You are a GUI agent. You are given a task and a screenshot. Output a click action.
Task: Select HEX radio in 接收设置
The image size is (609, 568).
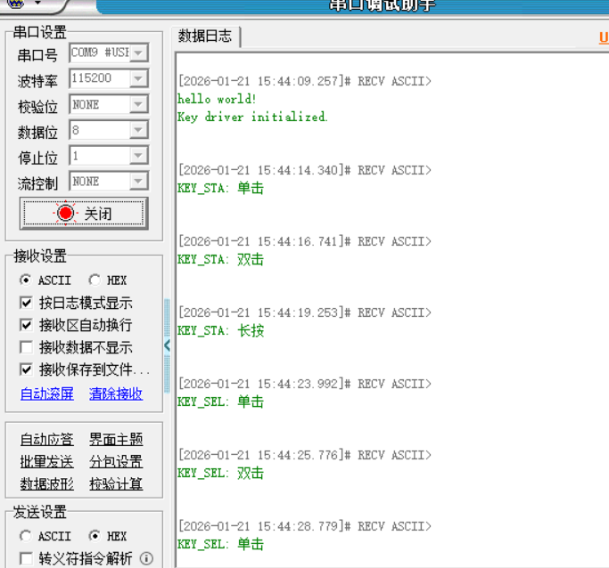click(95, 280)
